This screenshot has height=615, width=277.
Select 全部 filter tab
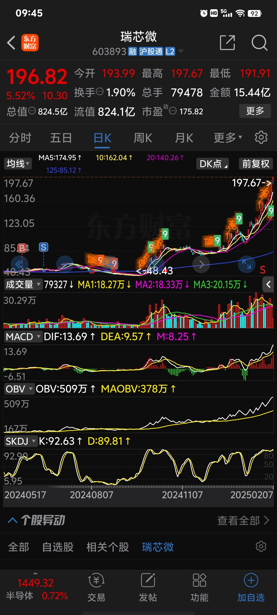18,547
